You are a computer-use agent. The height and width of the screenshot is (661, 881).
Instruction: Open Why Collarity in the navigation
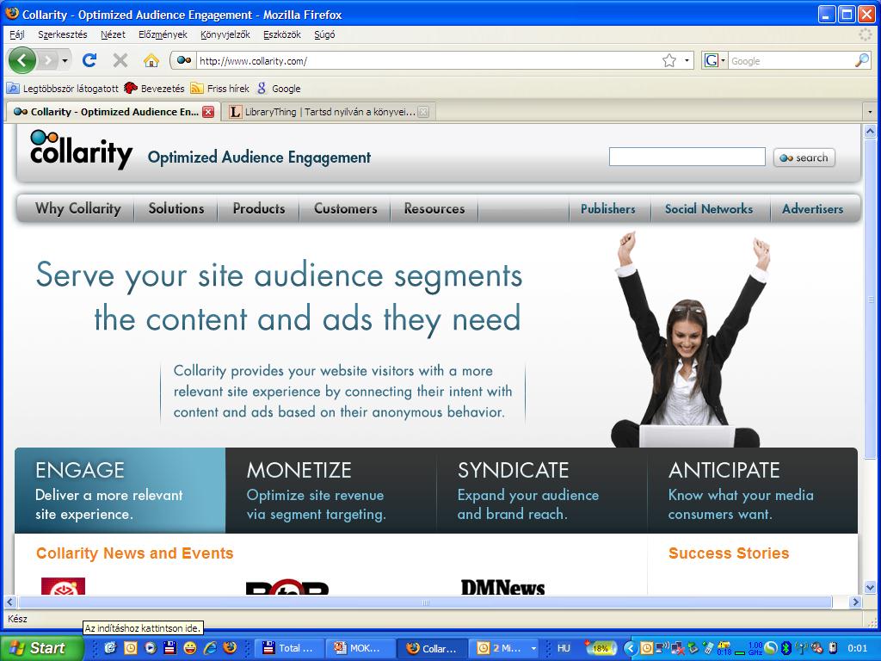coord(77,208)
